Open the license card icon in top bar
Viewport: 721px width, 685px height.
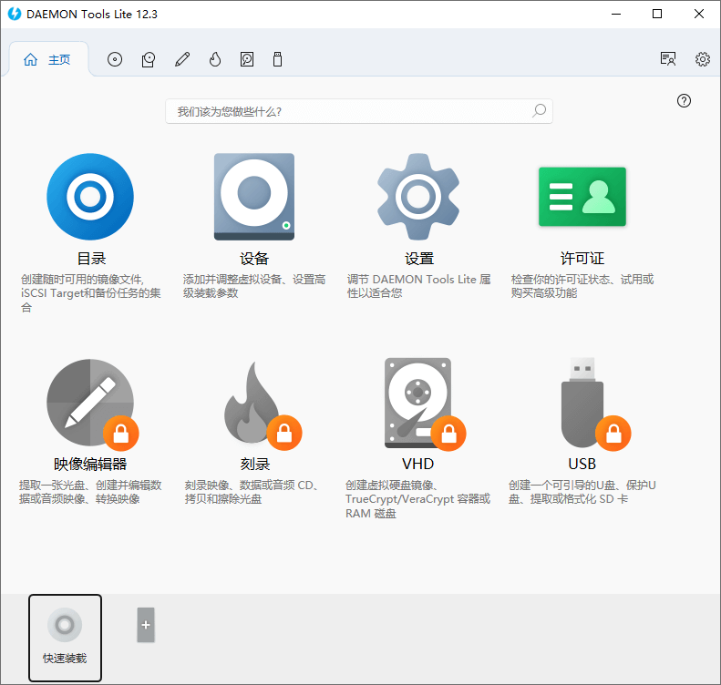pyautogui.click(x=667, y=59)
